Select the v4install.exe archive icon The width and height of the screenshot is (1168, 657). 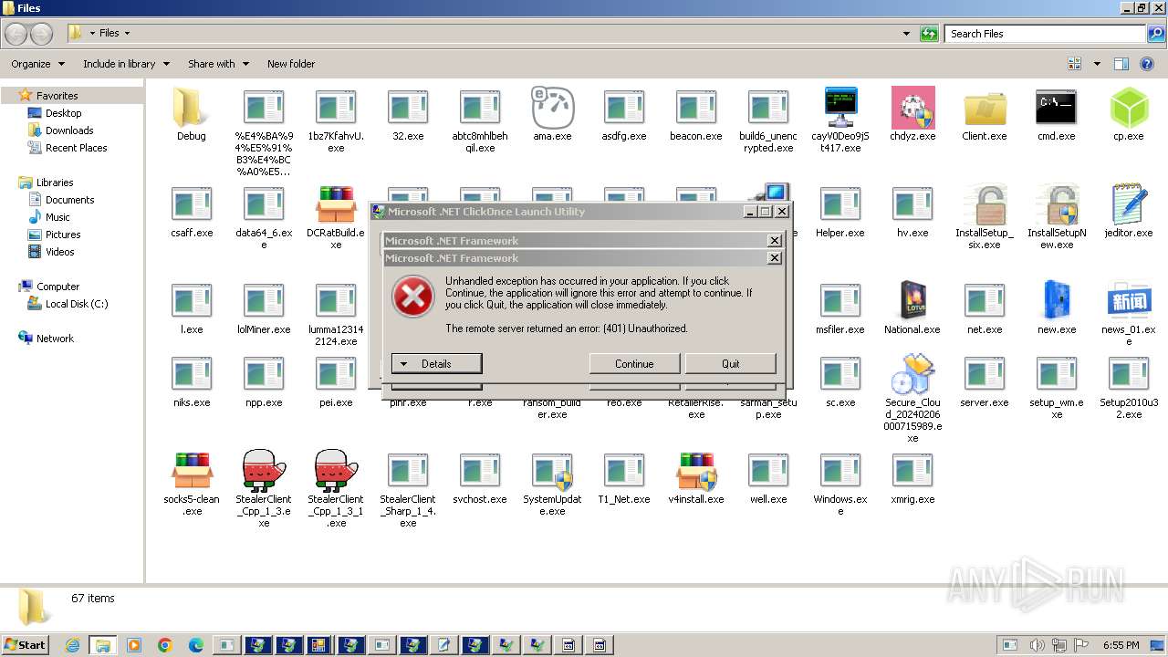pos(696,471)
